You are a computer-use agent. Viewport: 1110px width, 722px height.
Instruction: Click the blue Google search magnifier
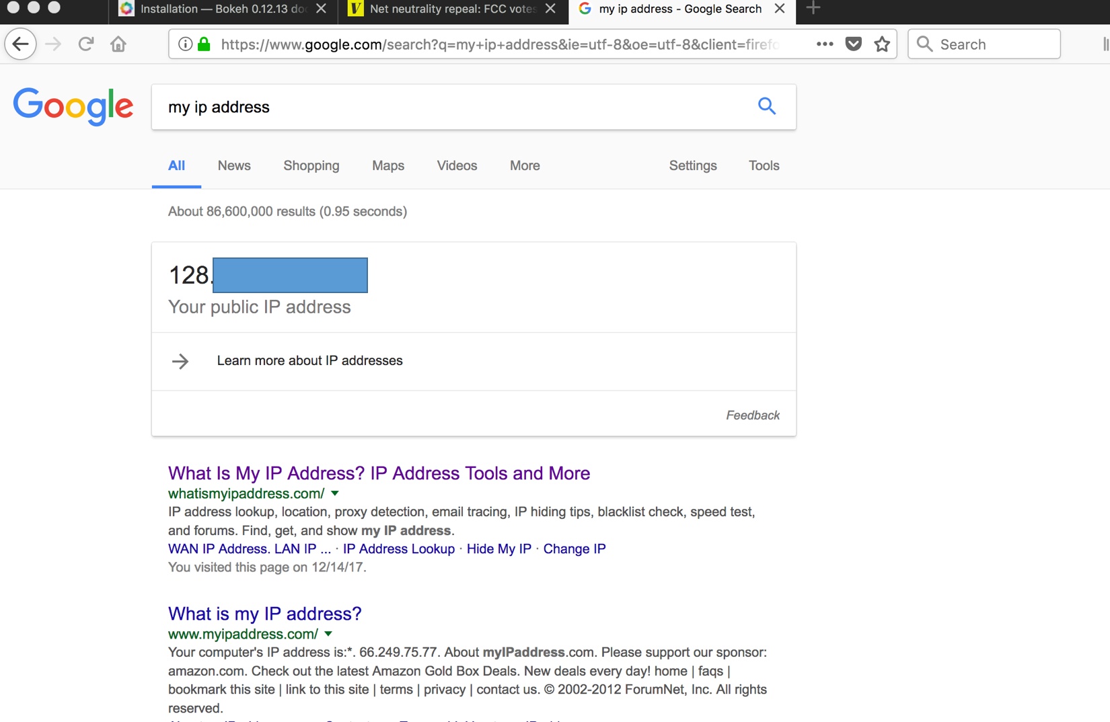coord(766,106)
